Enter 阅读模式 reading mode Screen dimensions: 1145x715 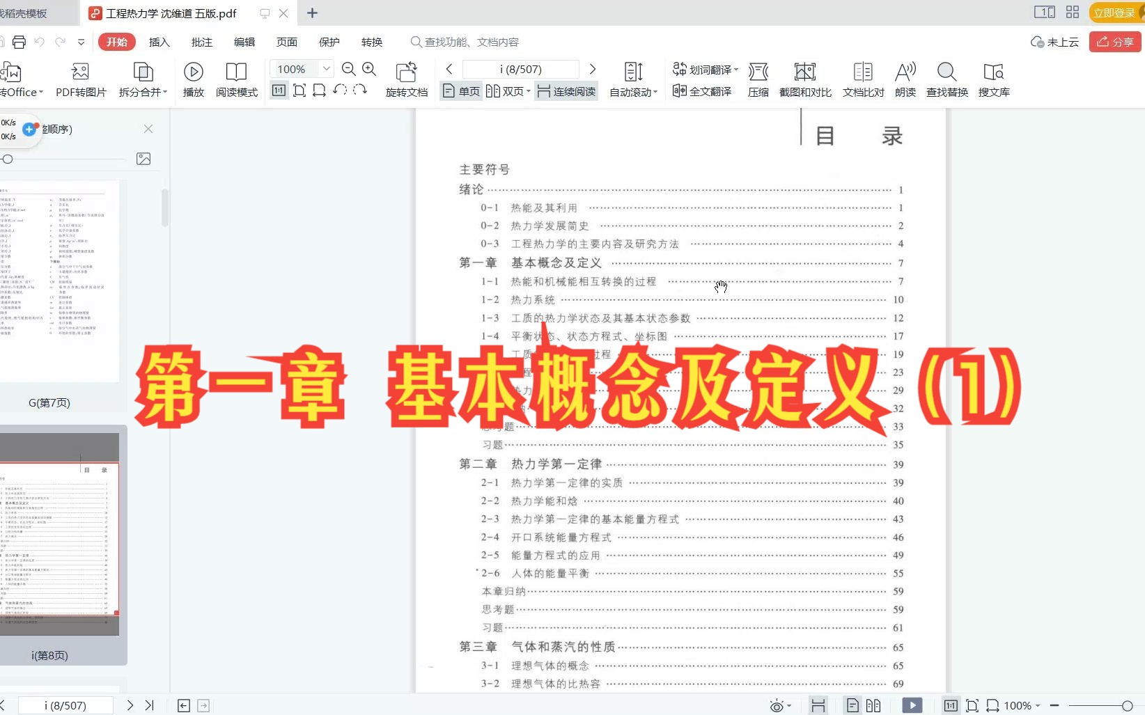click(x=236, y=80)
